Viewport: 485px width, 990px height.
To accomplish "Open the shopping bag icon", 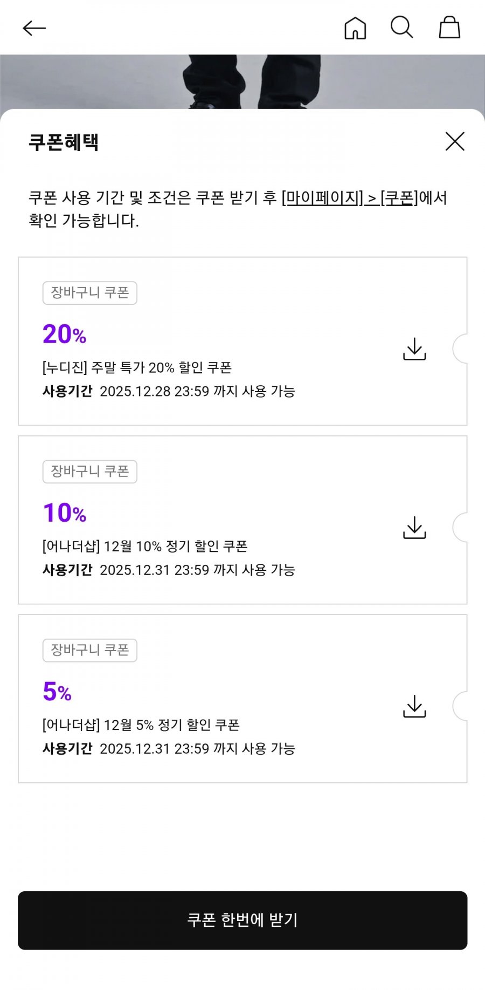I will click(449, 28).
